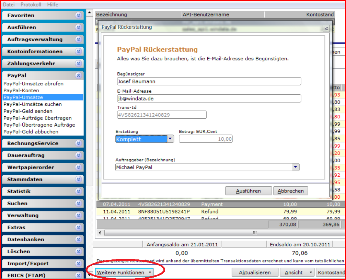Expand the Datenbanken section

(78, 240)
